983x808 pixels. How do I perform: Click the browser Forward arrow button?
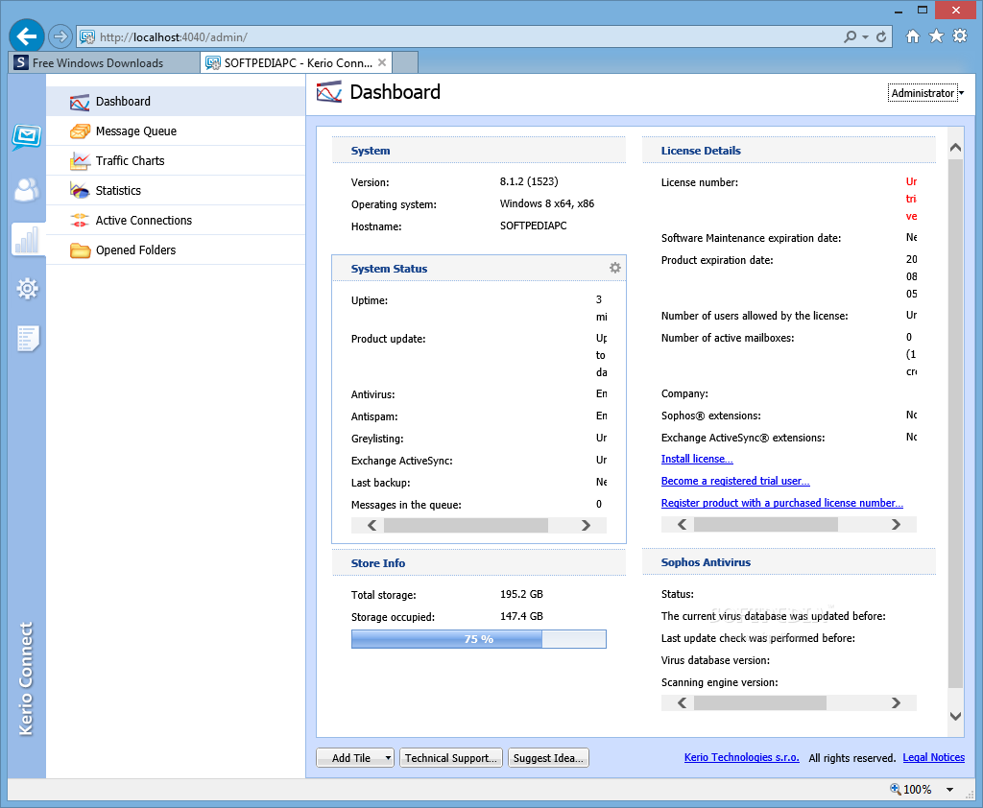click(x=60, y=36)
